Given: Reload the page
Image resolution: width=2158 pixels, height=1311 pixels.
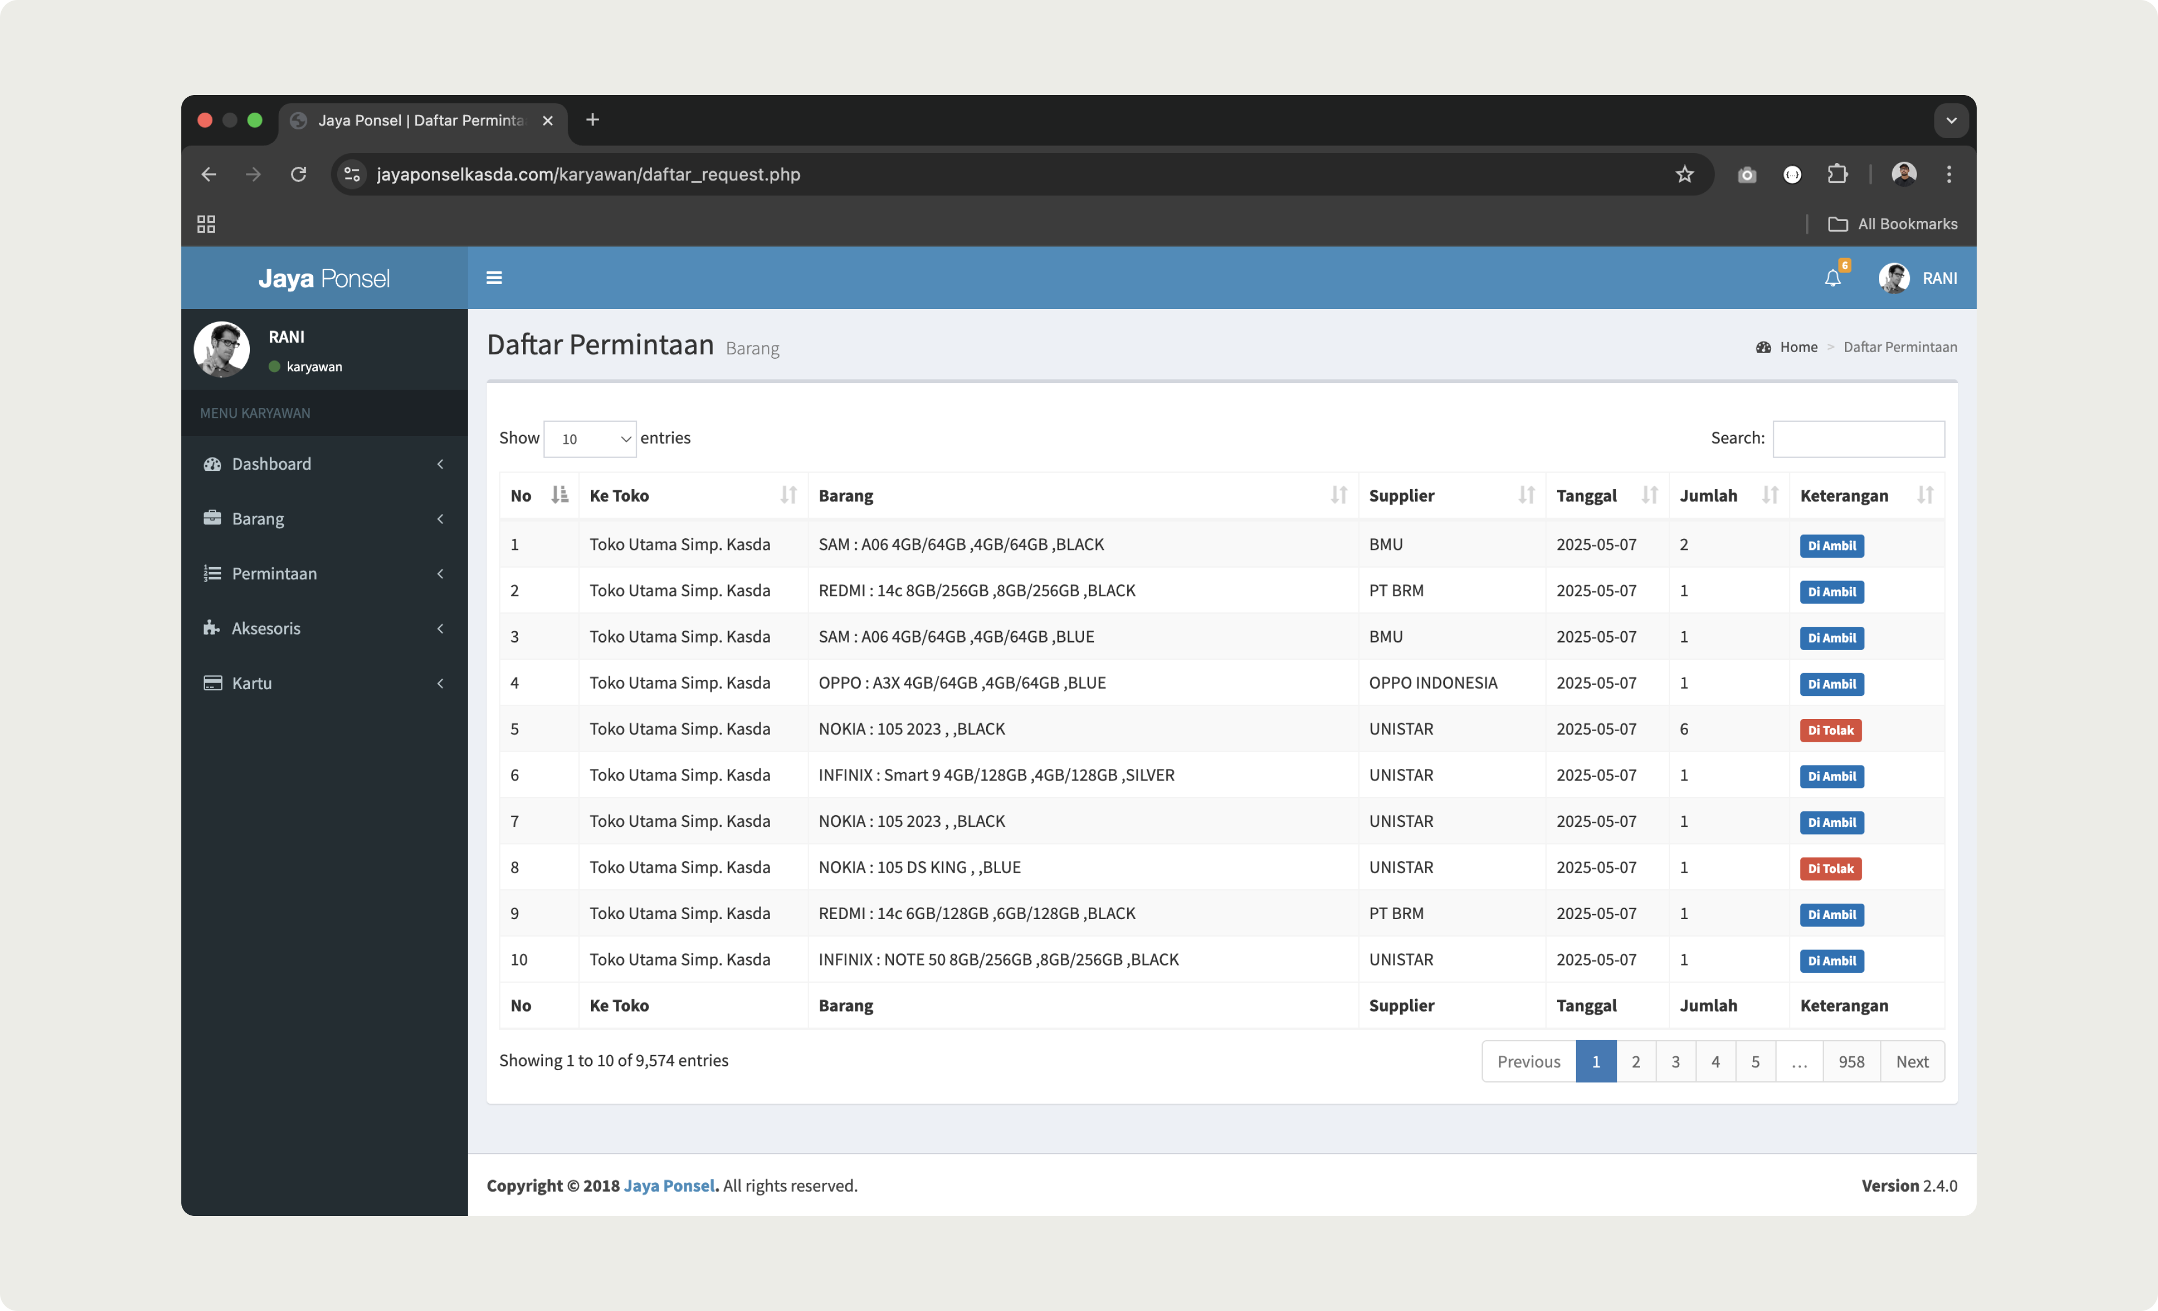Looking at the screenshot, I should coord(298,174).
